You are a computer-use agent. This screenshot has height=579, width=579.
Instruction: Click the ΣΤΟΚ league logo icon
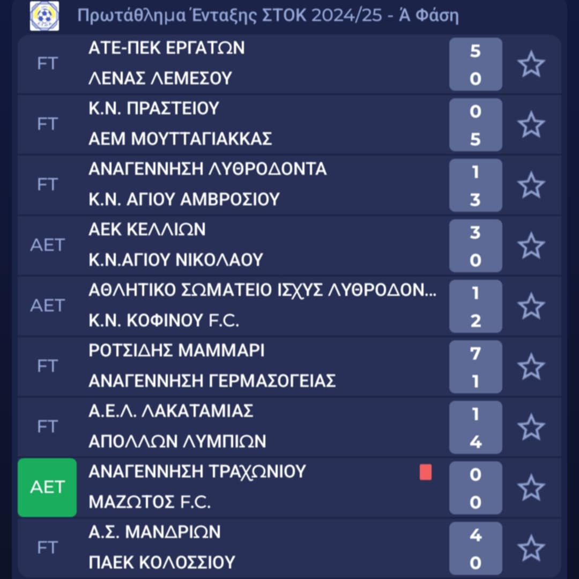[44, 16]
